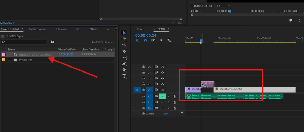Click pink label swatch of DEMO still
This screenshot has height=132, width=304.
4,54
